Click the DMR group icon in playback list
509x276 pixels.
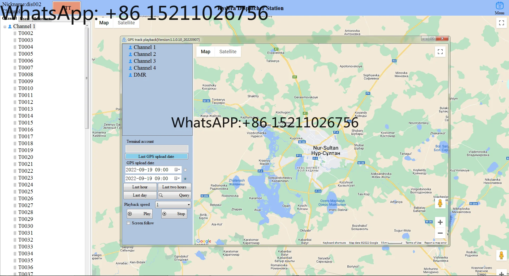tap(130, 75)
